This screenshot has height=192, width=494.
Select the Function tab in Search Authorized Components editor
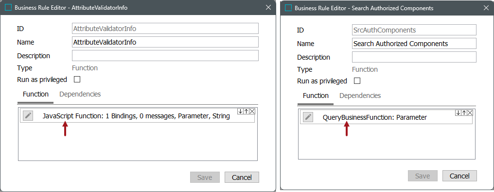[x=316, y=96]
